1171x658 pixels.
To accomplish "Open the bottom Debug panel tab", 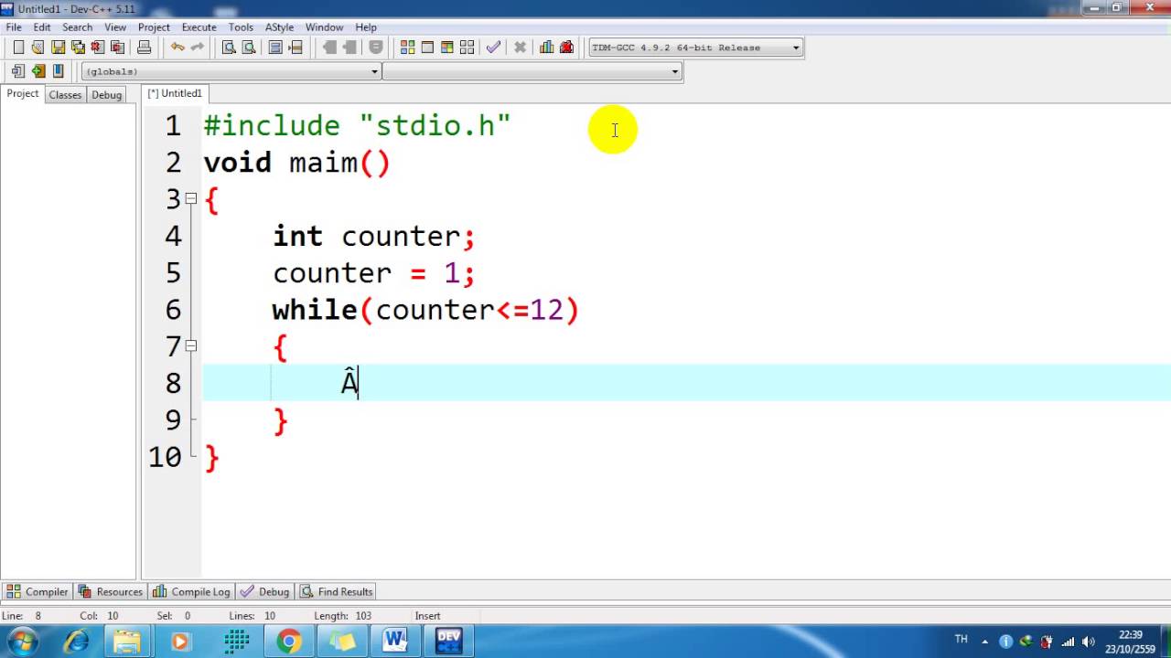I will 265,591.
